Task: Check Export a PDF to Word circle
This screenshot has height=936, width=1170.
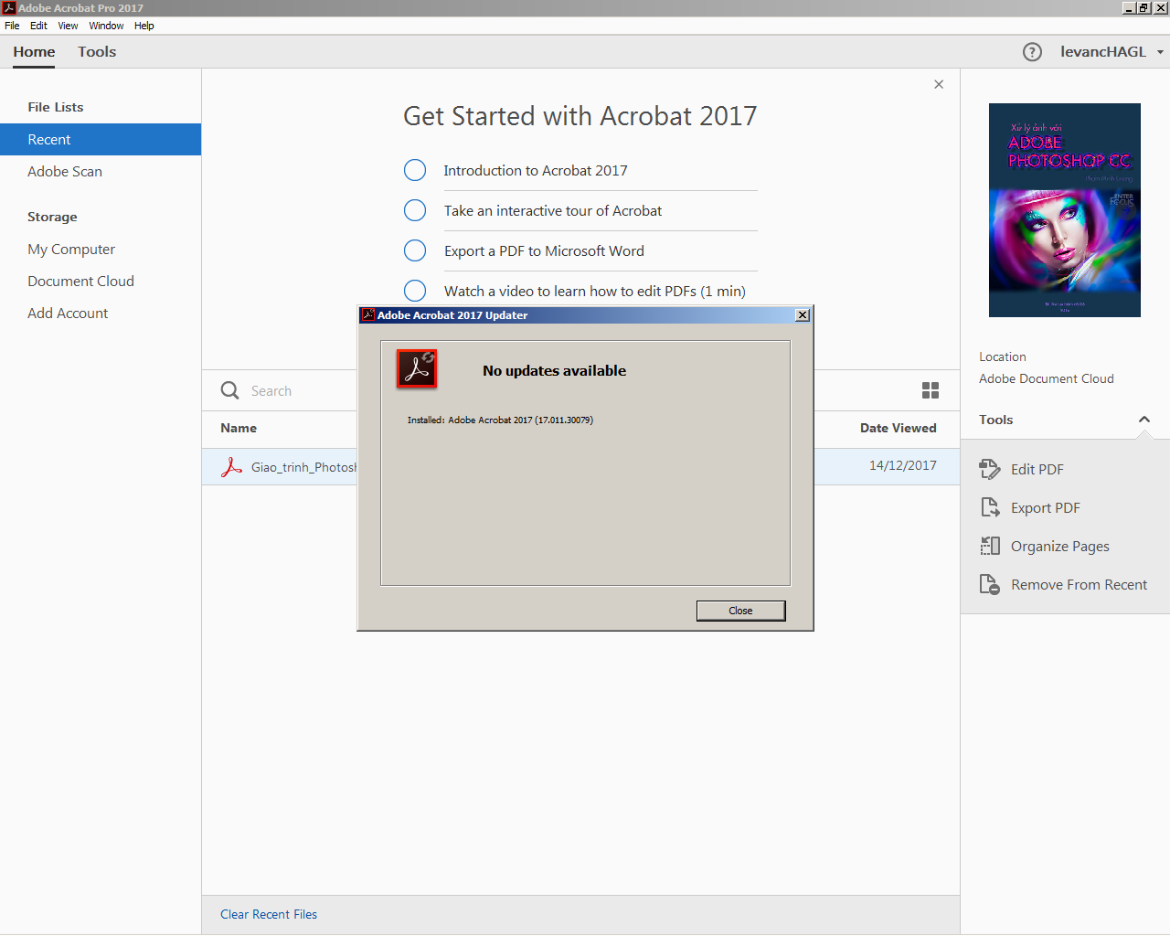Action: click(x=415, y=250)
